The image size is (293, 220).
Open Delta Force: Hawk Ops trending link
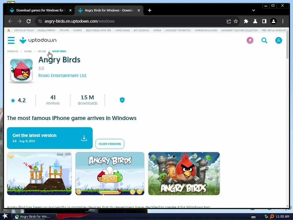[98, 30]
